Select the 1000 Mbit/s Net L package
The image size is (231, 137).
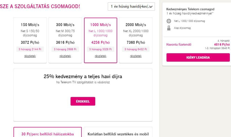[x=100, y=40]
